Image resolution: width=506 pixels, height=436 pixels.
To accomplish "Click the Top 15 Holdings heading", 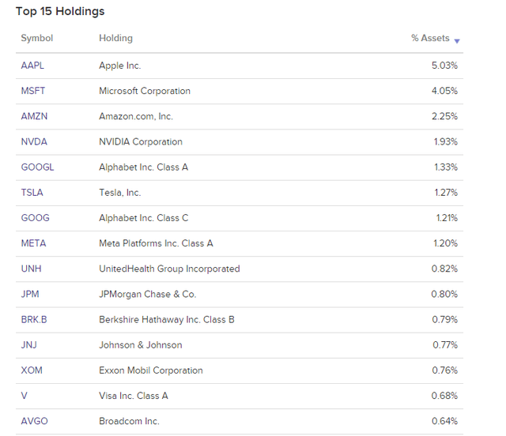I will click(x=60, y=12).
